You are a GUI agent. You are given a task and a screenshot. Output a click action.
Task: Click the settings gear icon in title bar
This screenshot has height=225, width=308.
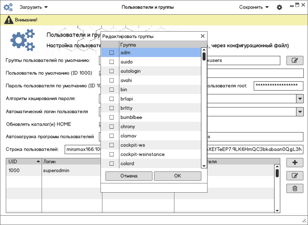280,7
